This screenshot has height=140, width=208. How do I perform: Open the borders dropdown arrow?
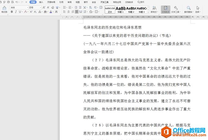coord(99,12)
